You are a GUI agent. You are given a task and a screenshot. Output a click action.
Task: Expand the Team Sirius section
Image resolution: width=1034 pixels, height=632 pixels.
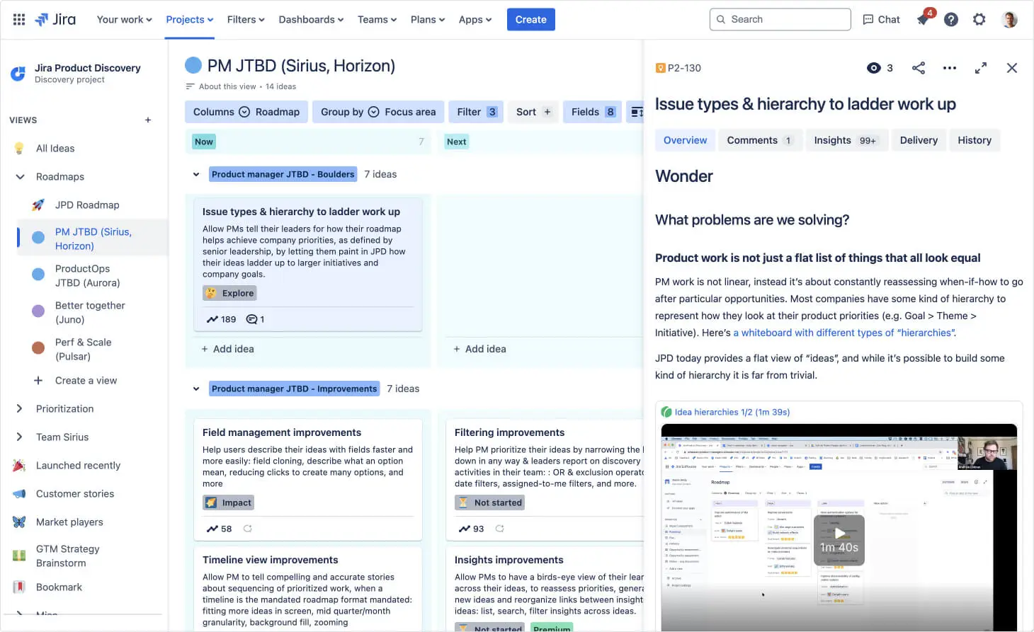pyautogui.click(x=20, y=437)
